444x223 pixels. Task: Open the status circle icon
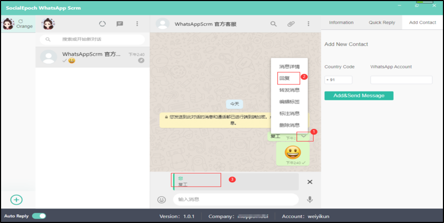pyautogui.click(x=102, y=24)
